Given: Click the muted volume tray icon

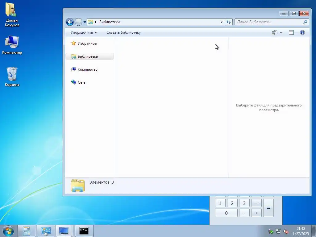Looking at the screenshot, I should pyautogui.click(x=285, y=231).
